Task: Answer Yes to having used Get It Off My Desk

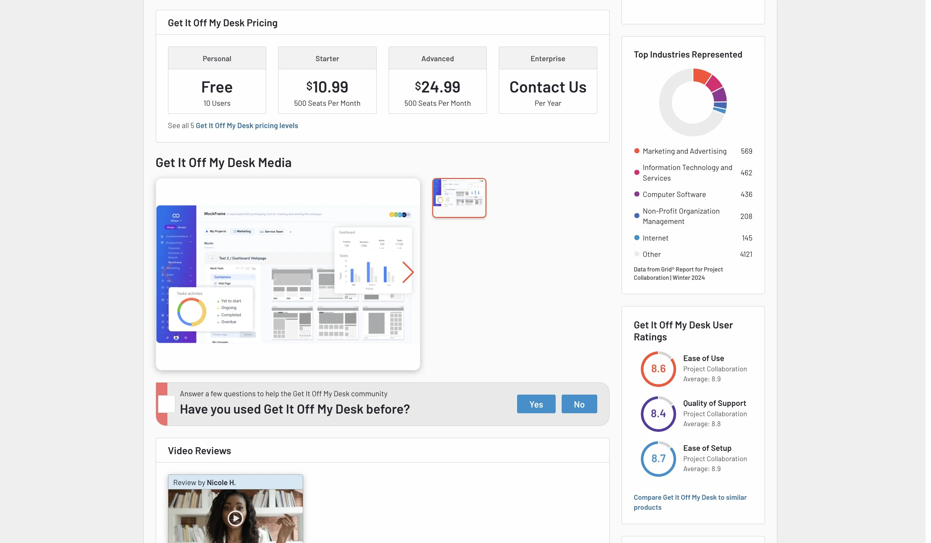Action: (536, 404)
